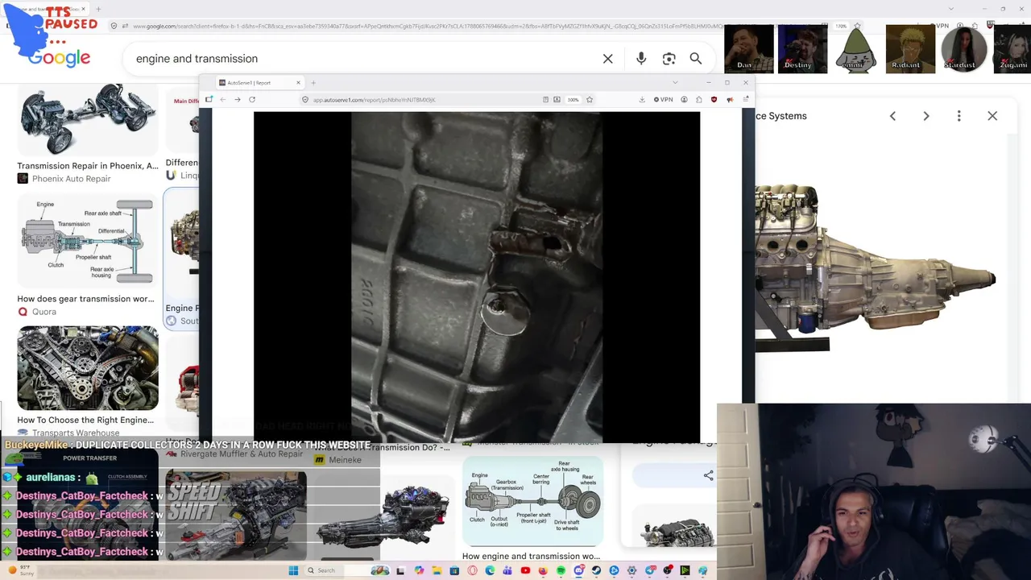This screenshot has width=1031, height=580.
Task: Open File Explorer from the taskbar
Action: [x=437, y=570]
